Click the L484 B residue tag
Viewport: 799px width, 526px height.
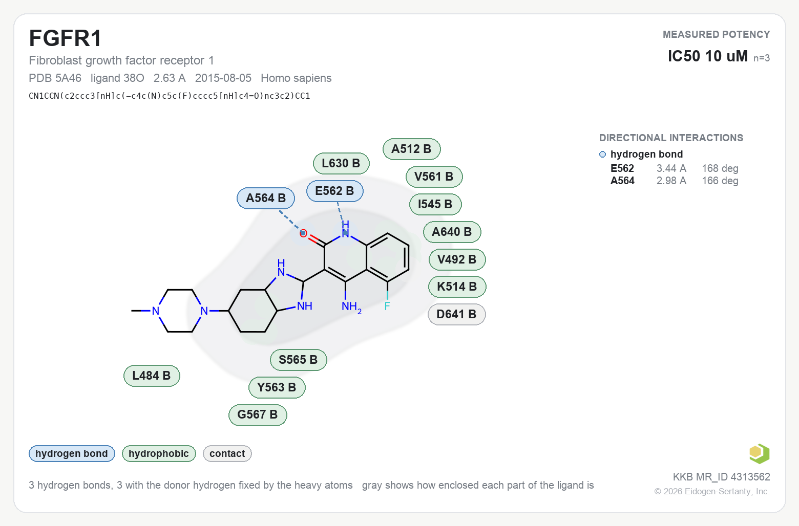(x=152, y=376)
